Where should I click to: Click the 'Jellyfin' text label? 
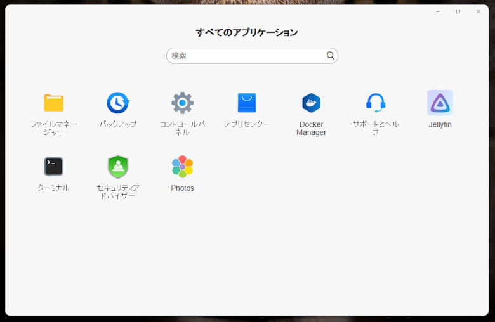(x=440, y=125)
